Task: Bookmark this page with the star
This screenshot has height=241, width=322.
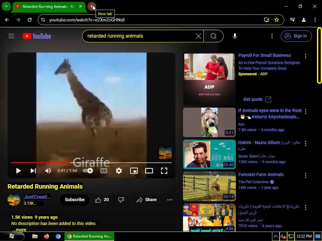Action: [277, 20]
